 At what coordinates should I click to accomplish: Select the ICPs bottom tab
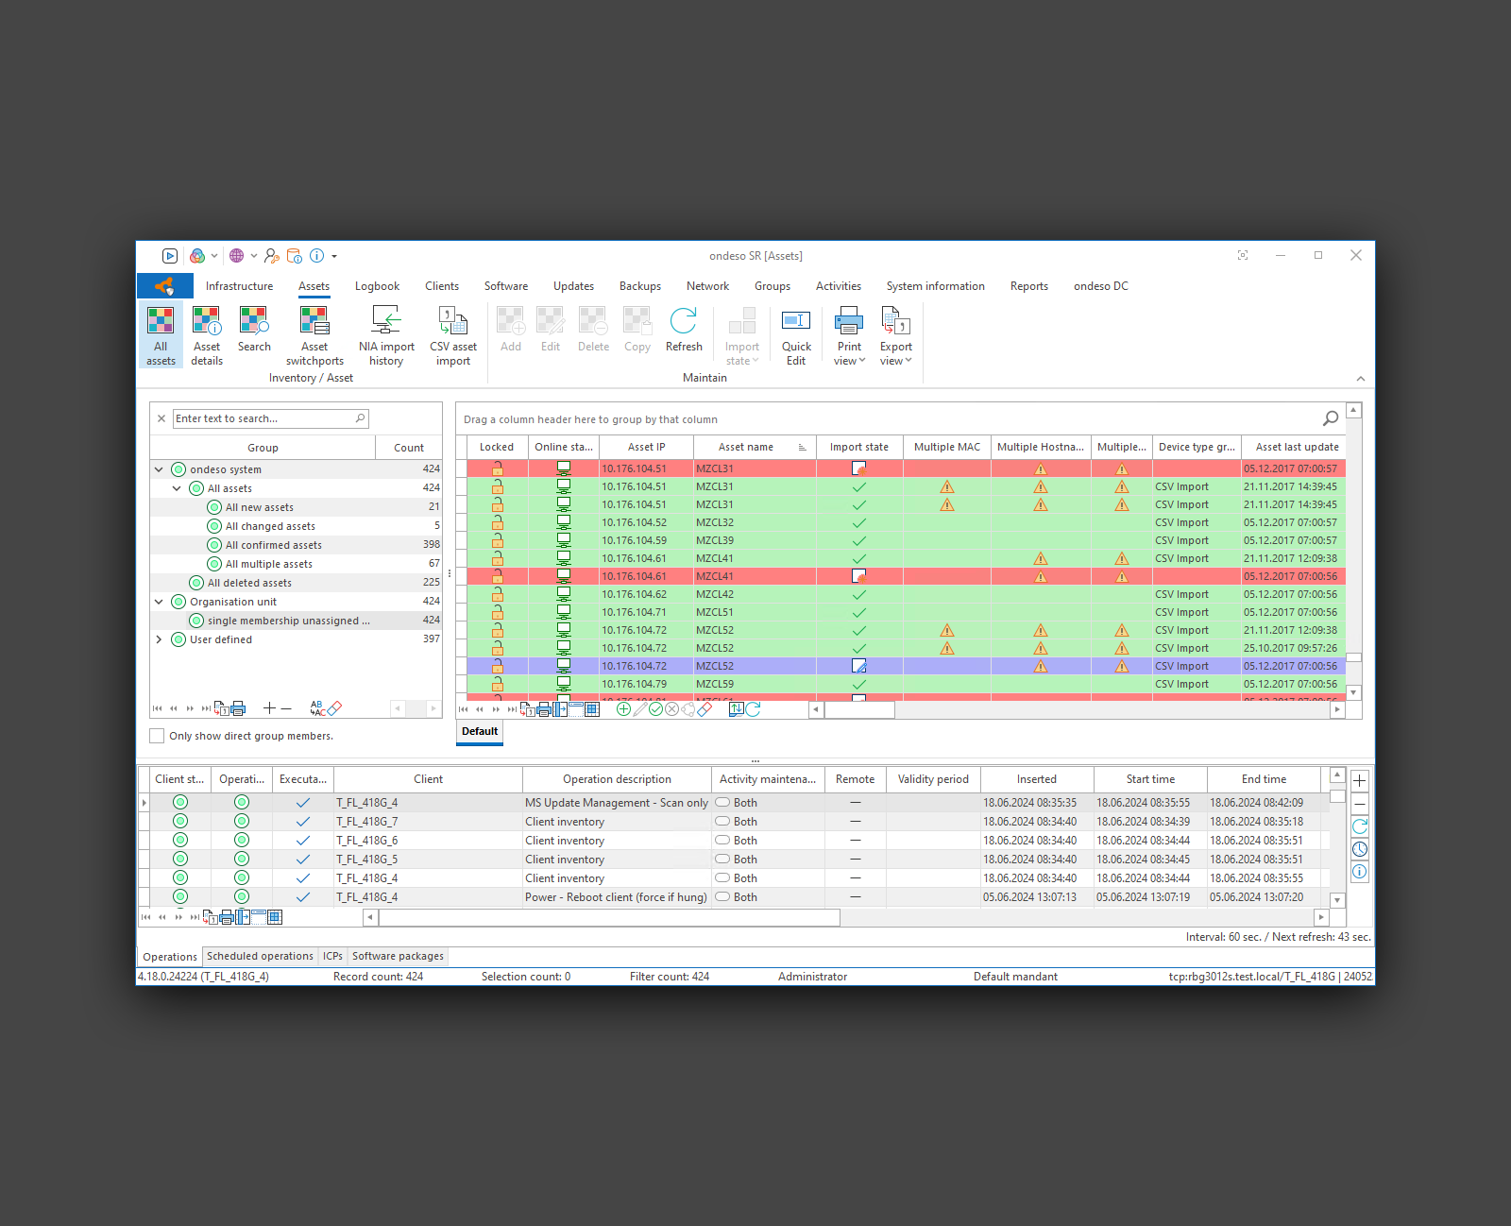[332, 956]
